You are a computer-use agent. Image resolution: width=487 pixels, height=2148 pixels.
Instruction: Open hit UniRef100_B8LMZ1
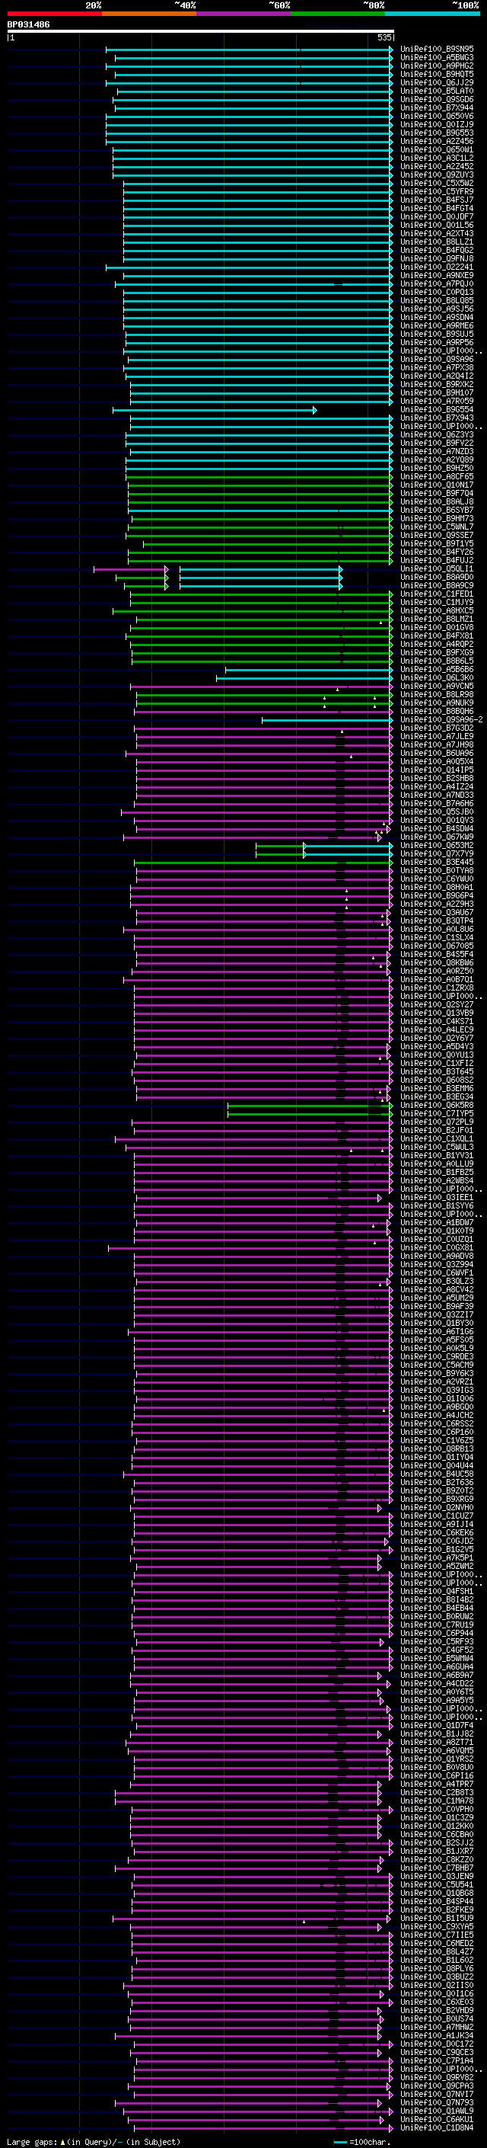[x=437, y=619]
